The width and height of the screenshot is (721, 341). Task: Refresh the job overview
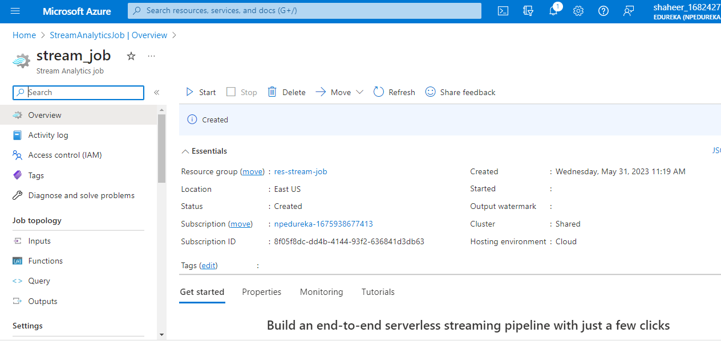[x=394, y=92]
